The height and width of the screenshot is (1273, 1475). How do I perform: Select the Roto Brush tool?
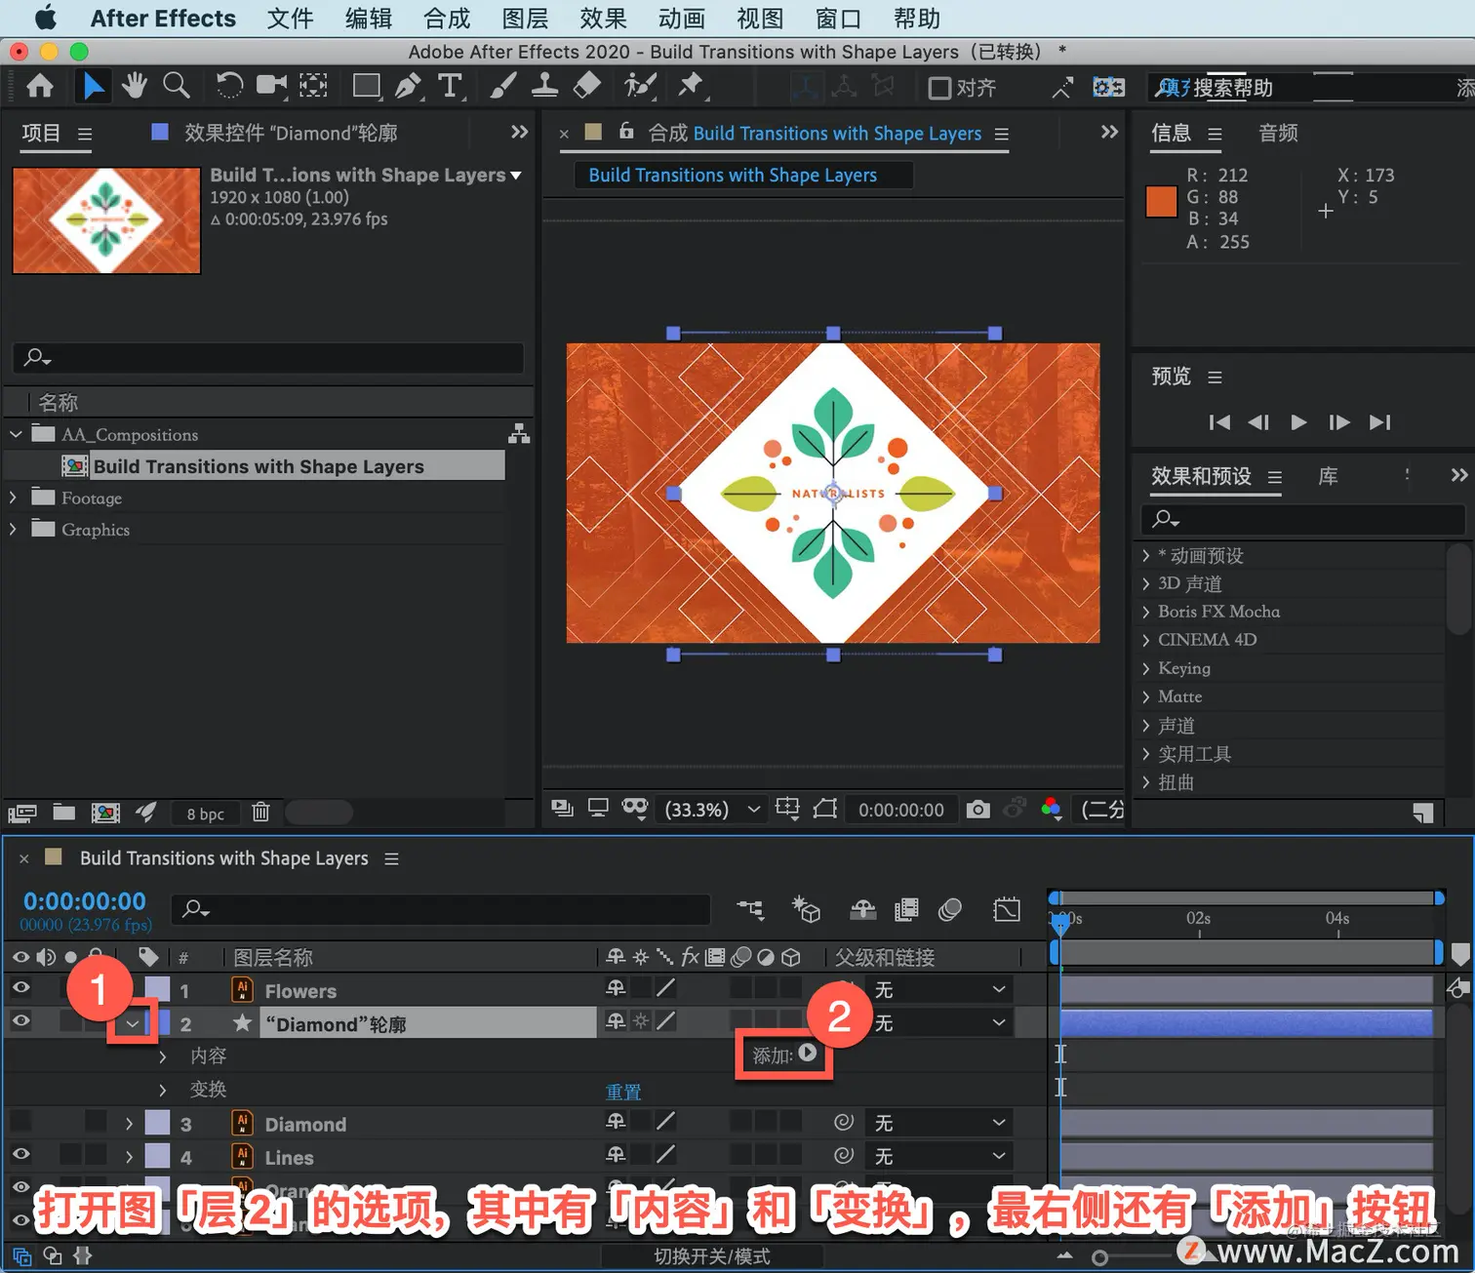(640, 87)
